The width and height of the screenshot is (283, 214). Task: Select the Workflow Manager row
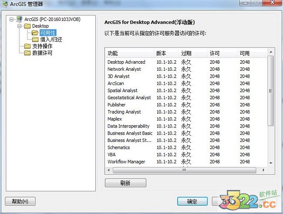[x=186, y=162]
